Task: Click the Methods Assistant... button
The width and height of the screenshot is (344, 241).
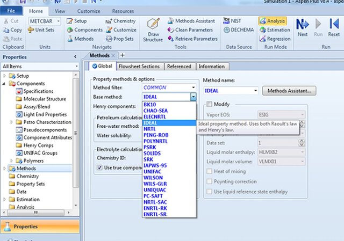Action: click(289, 91)
